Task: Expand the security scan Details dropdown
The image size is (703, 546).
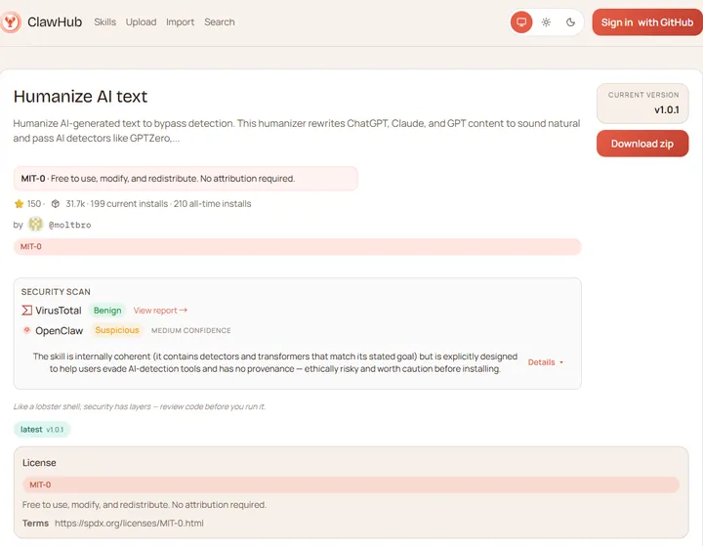Action: [x=545, y=362]
